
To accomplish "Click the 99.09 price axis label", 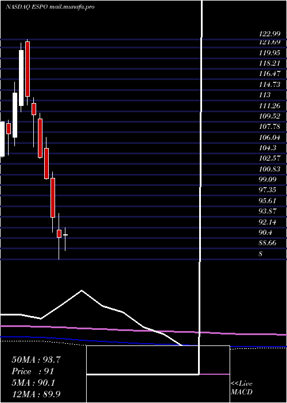I will 267,180.
